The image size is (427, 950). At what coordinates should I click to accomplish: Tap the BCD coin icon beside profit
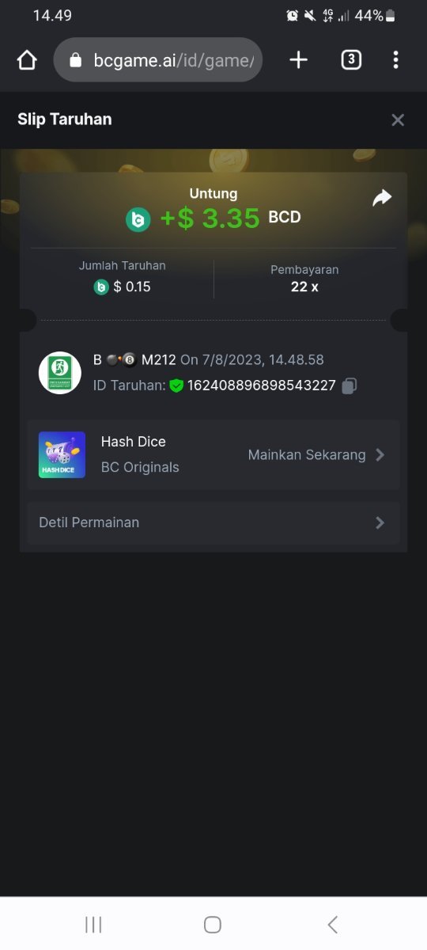(138, 219)
